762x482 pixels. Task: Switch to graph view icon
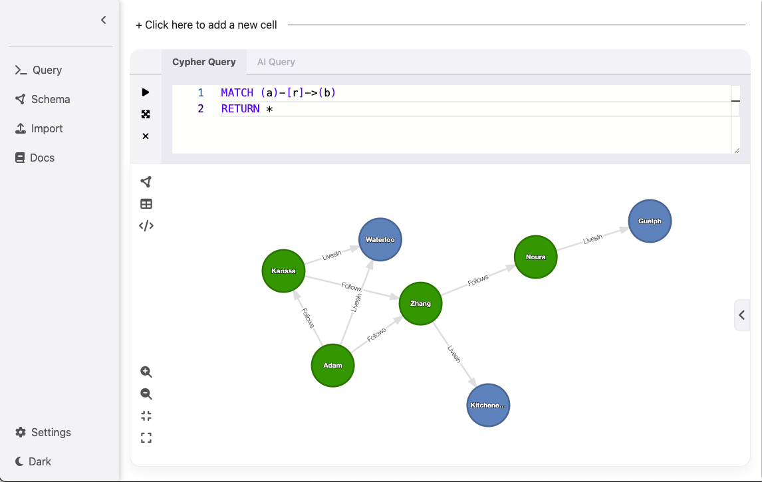pyautogui.click(x=146, y=182)
